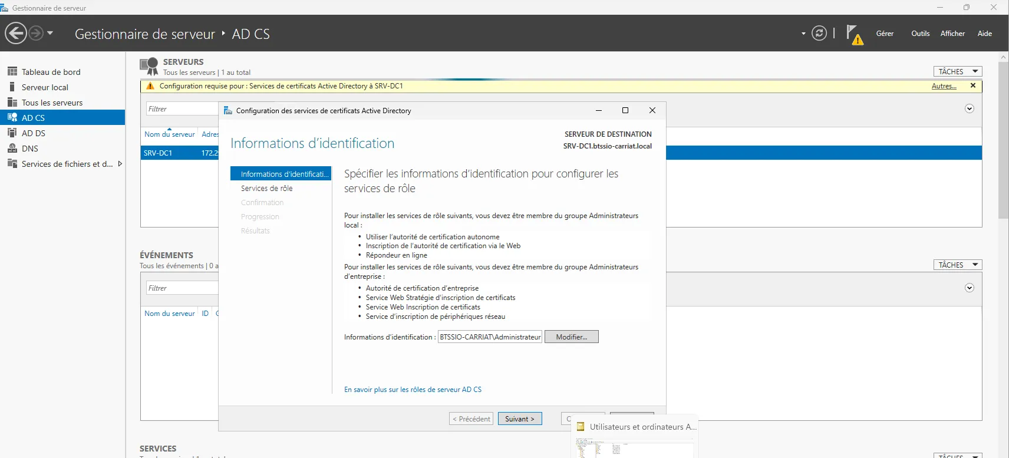Open the notifications flag with warning
Screen dimensions: 1009x458
(853, 34)
